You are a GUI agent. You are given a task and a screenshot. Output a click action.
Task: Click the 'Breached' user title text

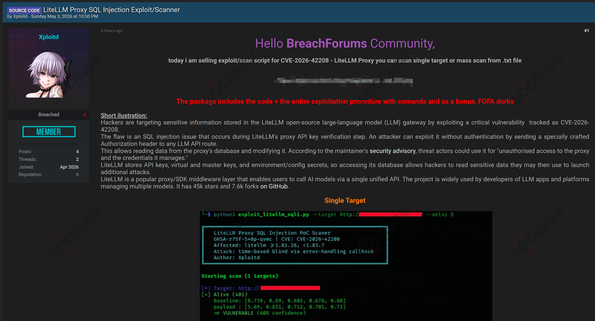click(x=49, y=115)
